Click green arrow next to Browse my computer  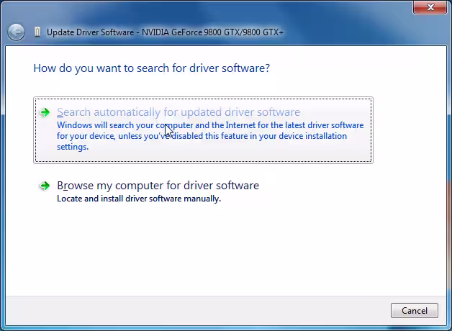[45, 186]
